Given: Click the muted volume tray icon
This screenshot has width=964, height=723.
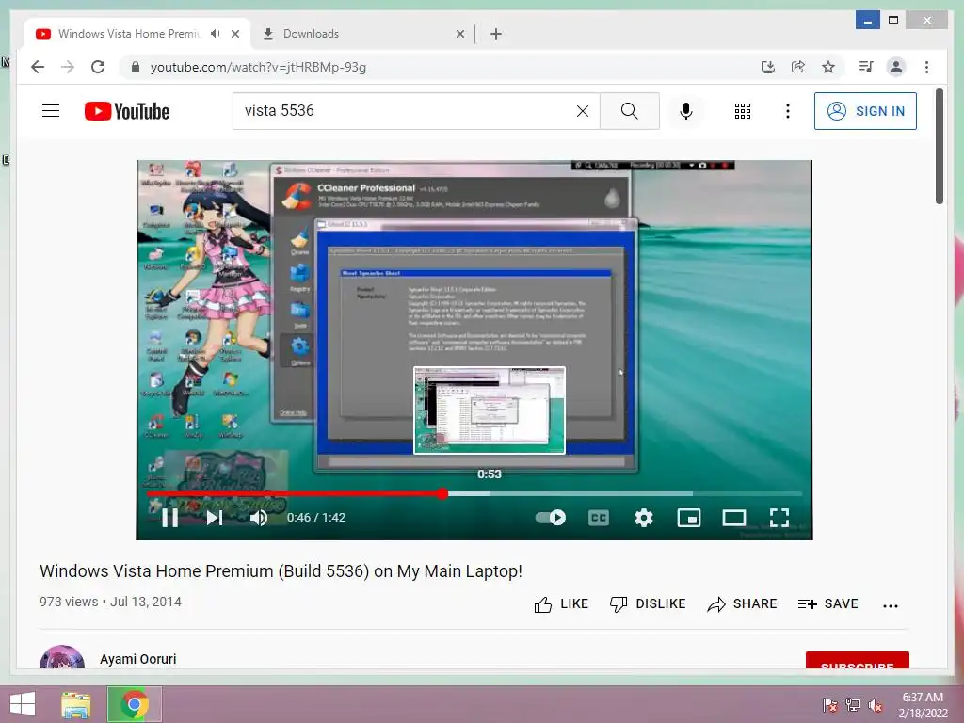Looking at the screenshot, I should [876, 704].
